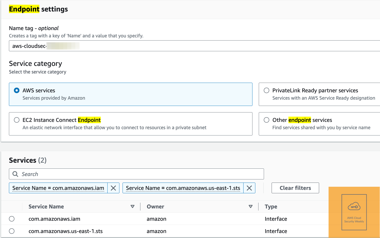
Task: Click the Endpoint settings heading
Action: click(38, 9)
